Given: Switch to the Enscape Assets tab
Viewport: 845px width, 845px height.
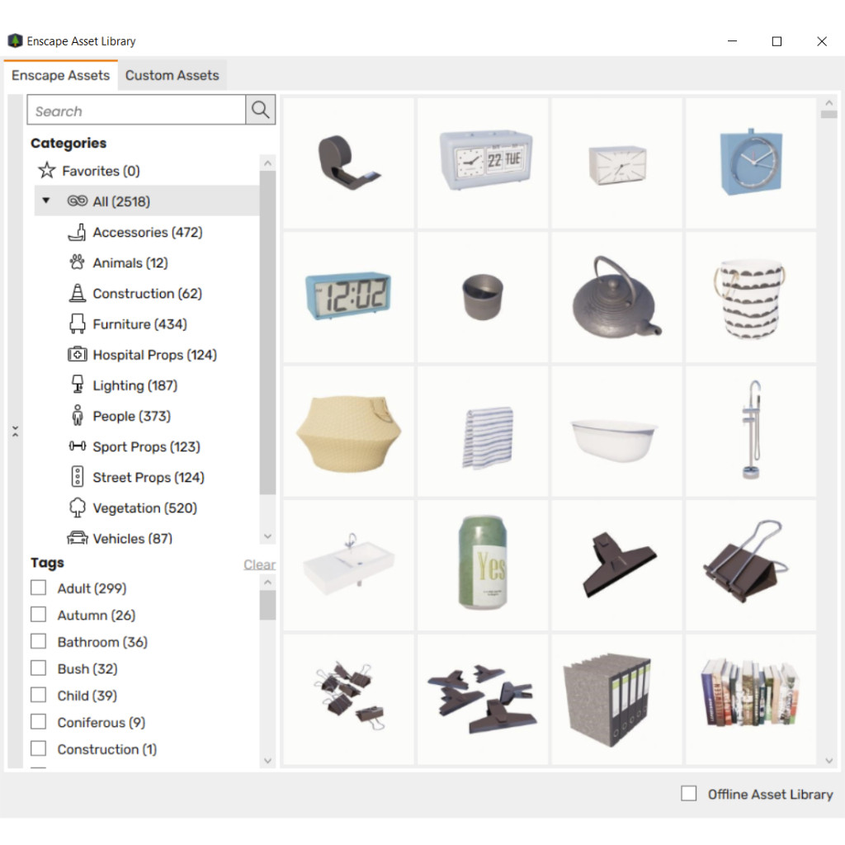Looking at the screenshot, I should (60, 75).
